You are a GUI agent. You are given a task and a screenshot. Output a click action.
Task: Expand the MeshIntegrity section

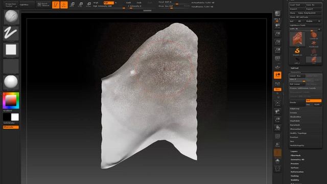[x=297, y=145]
